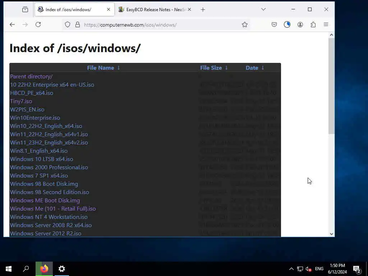Click page scrollbar down arrow

click(331, 234)
